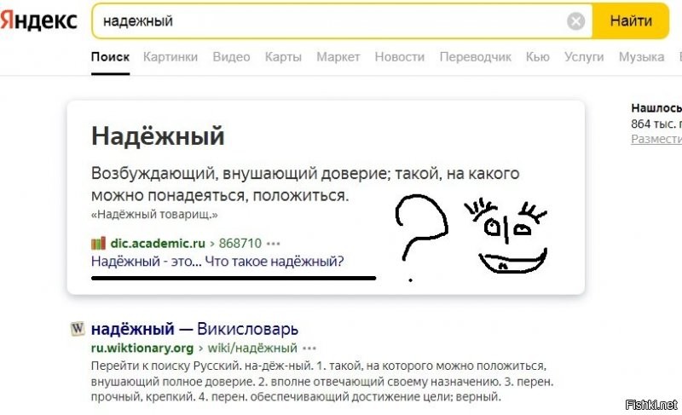Image resolution: width=682 pixels, height=415 pixels.
Task: Switch to the Музыка tab
Action: point(642,57)
